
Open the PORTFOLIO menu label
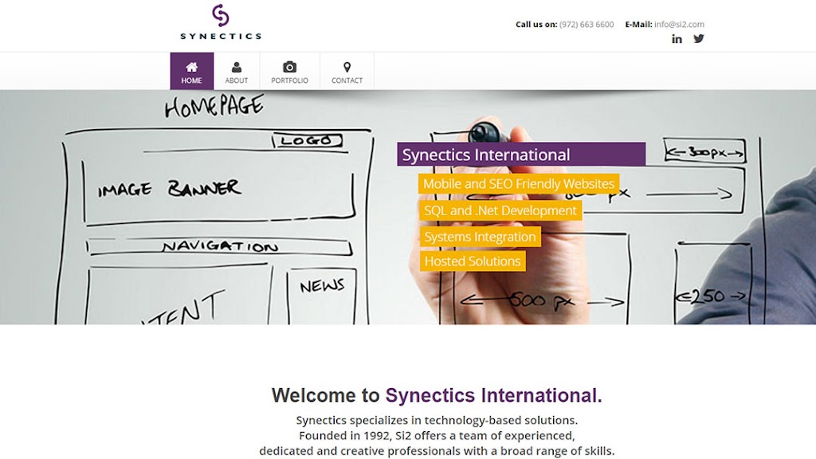click(289, 80)
